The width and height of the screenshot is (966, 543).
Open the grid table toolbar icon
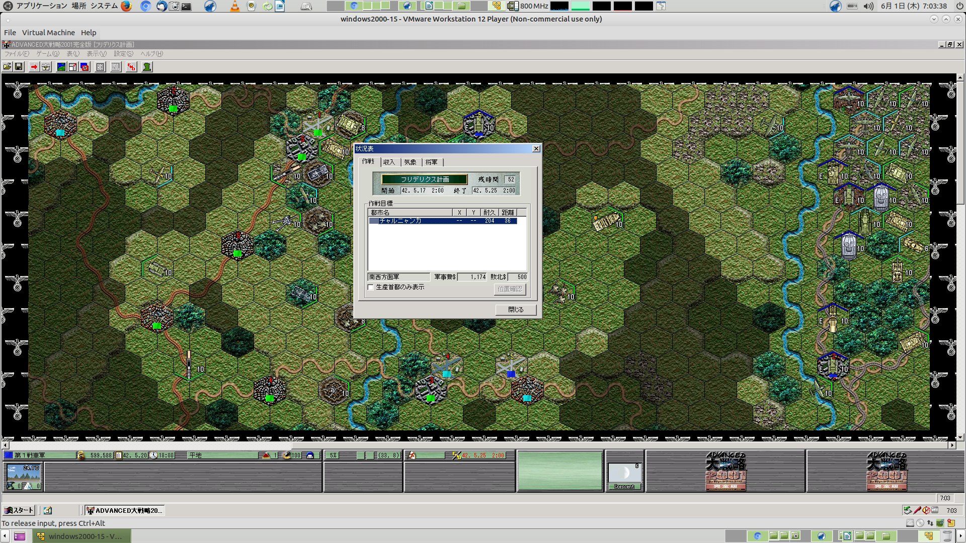(100, 67)
